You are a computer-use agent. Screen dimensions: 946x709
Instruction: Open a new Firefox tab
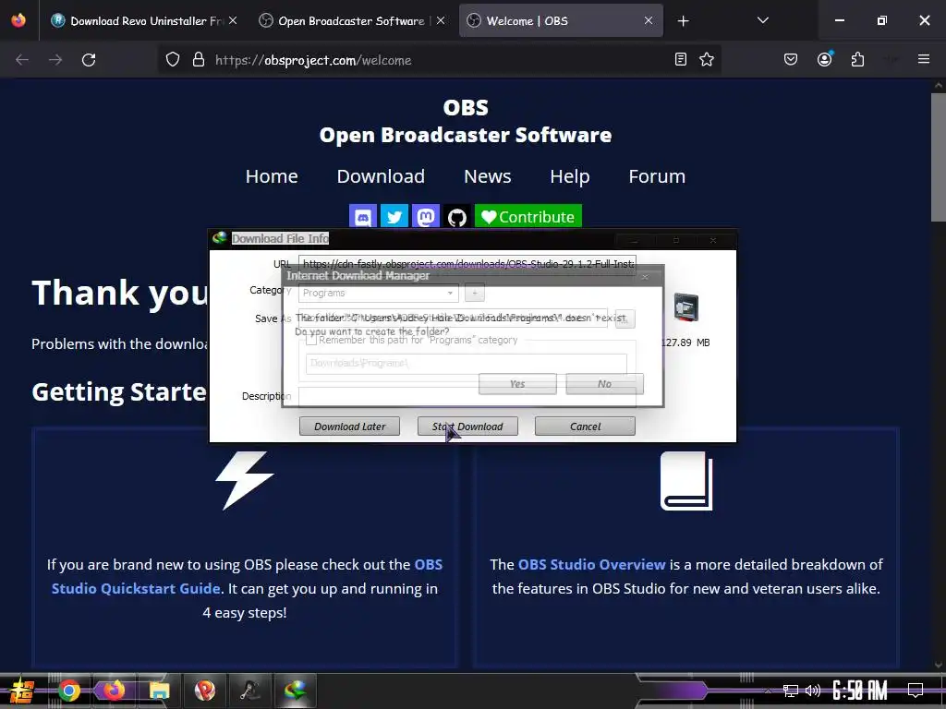point(683,21)
